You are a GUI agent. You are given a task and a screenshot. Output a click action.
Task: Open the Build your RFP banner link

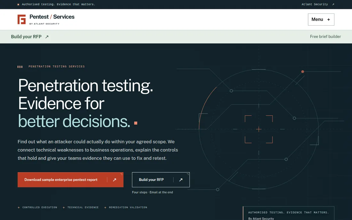(x=30, y=37)
